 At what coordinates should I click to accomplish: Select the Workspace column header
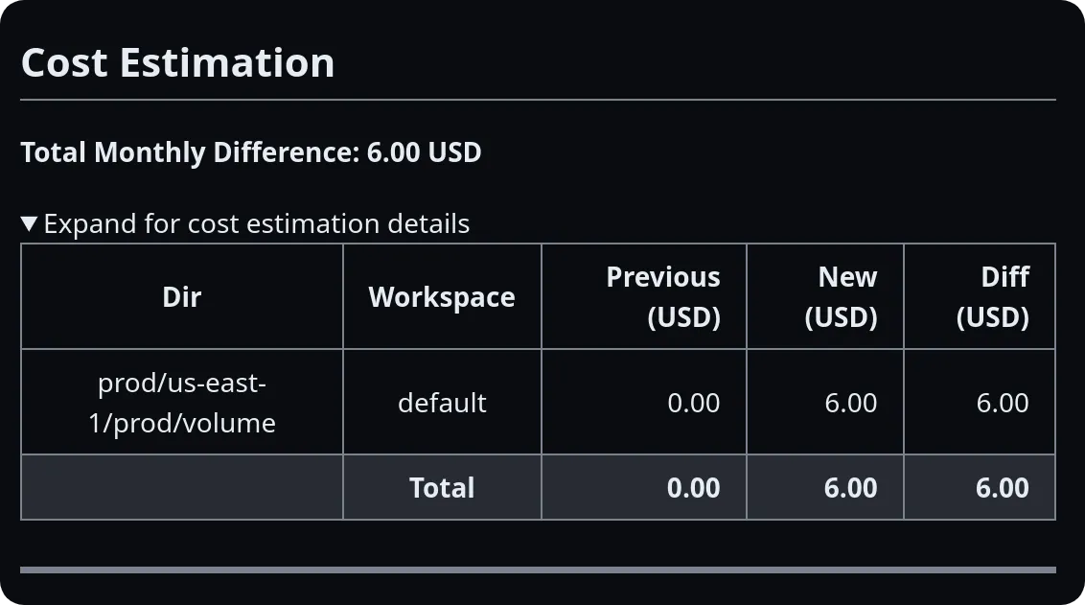441,296
